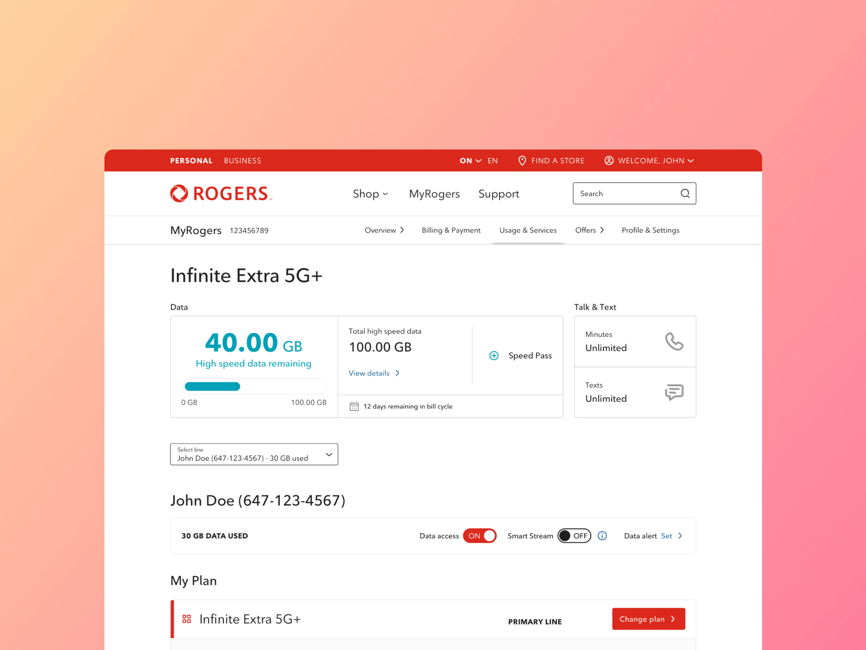Click the chevron next to Offers

[602, 230]
